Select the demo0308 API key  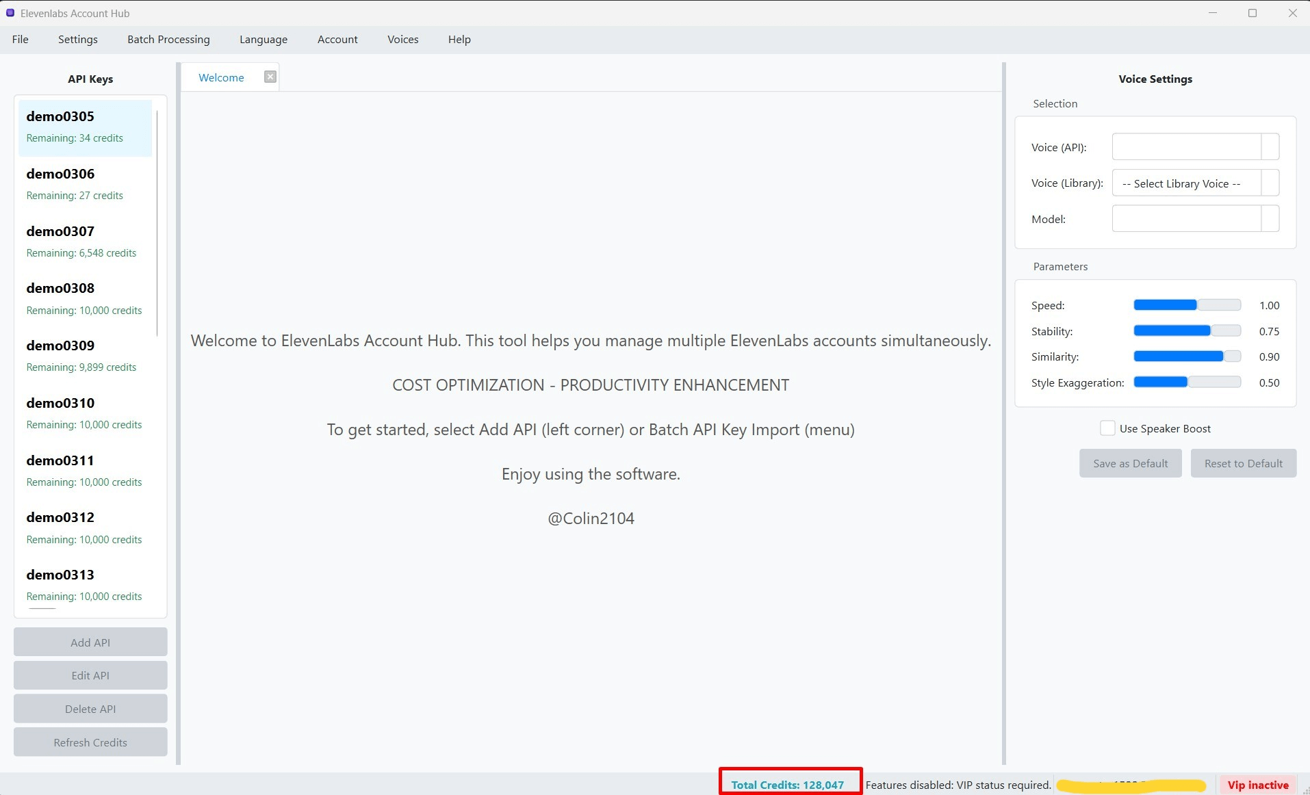pos(85,300)
